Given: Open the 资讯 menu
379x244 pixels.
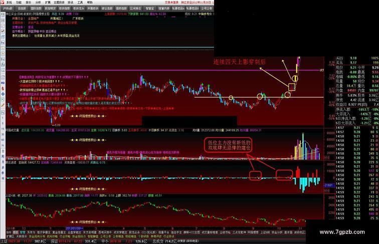Looking at the screenshot, I should coord(70,3).
